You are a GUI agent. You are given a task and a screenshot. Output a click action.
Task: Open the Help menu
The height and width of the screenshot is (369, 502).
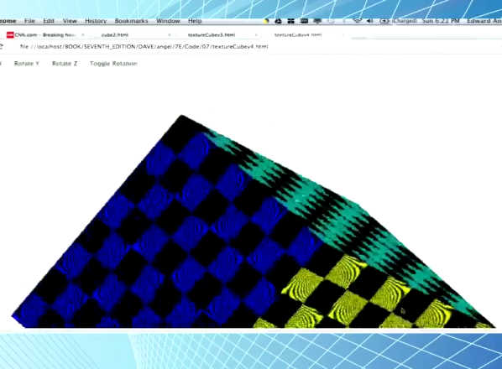tap(194, 21)
